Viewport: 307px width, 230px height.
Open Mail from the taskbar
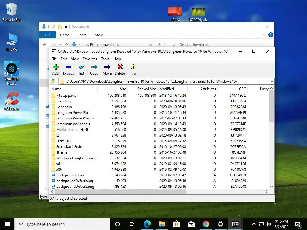point(191,224)
